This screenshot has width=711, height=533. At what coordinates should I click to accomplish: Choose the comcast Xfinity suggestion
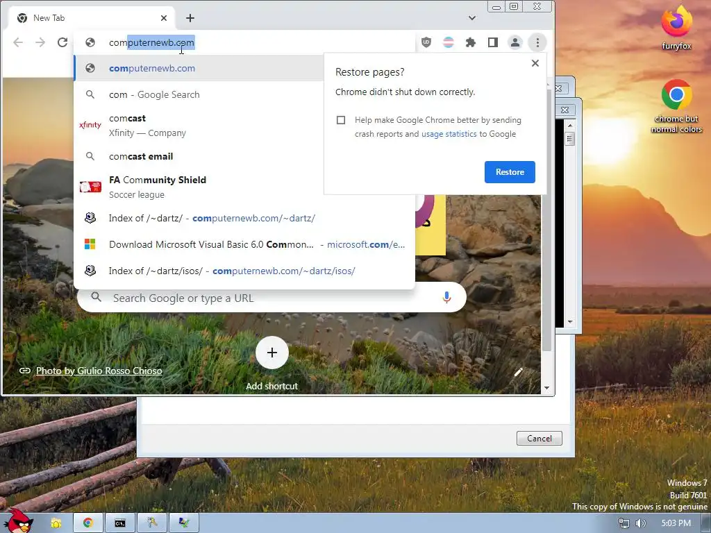(x=199, y=125)
